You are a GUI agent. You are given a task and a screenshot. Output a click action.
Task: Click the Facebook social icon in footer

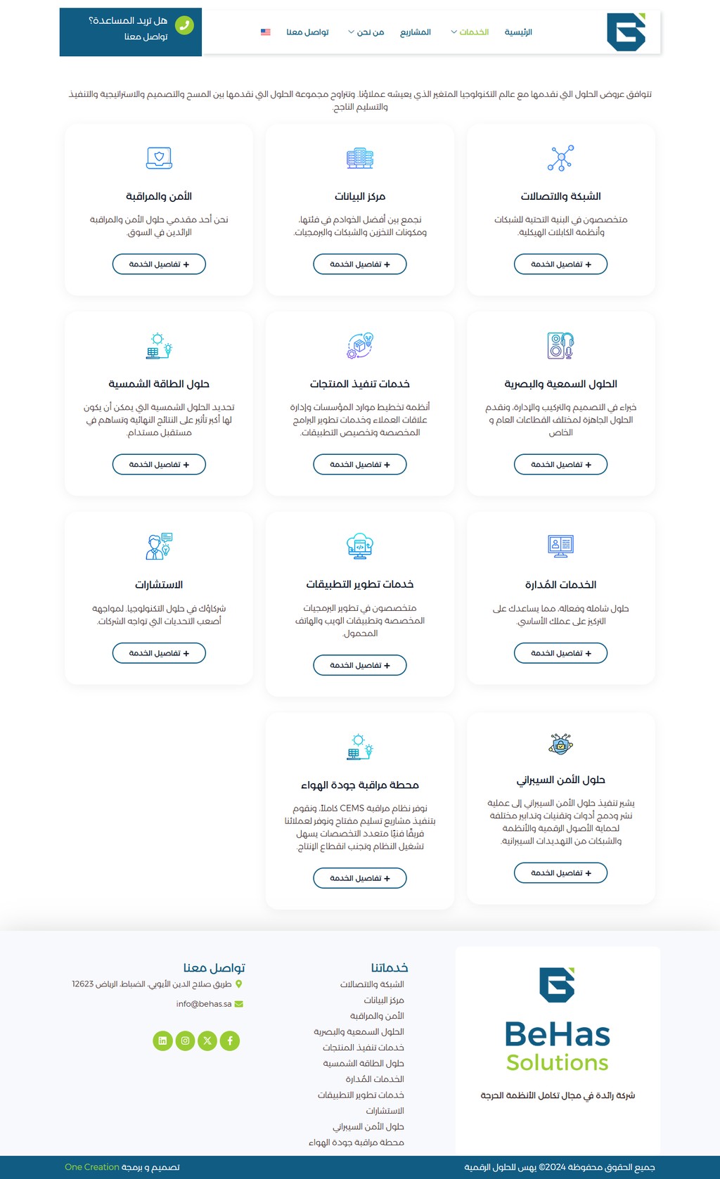click(x=230, y=1041)
